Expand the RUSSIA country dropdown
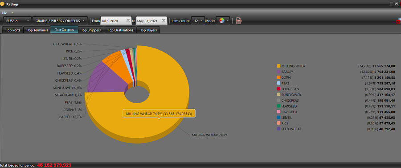 pos(17,20)
